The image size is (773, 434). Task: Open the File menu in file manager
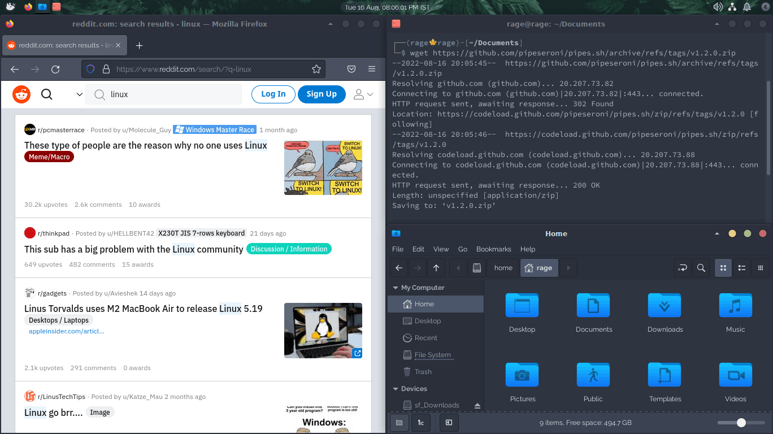[x=398, y=249]
